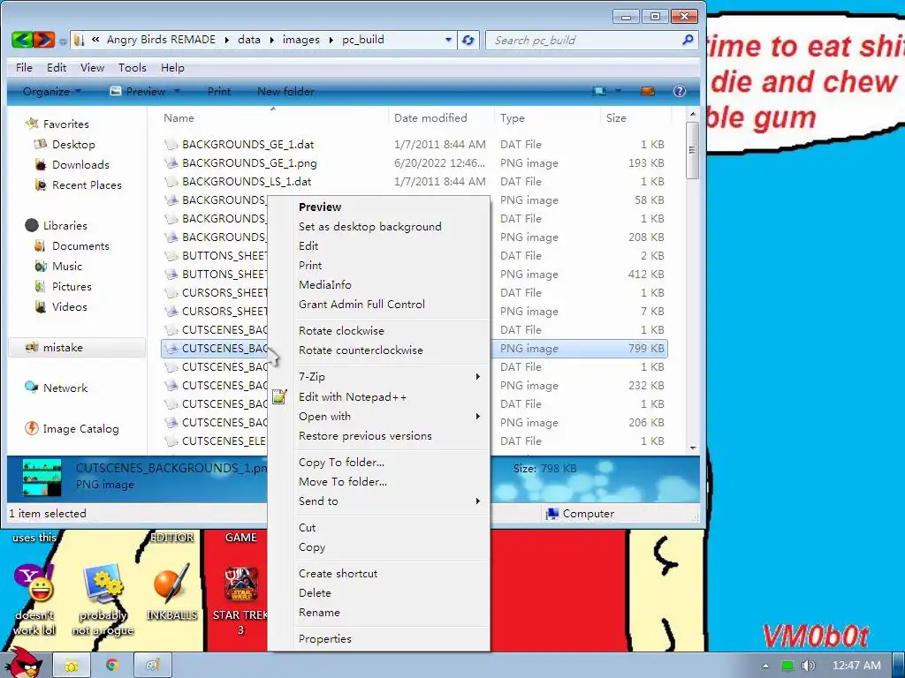Click the volume speaker tray icon

click(808, 666)
